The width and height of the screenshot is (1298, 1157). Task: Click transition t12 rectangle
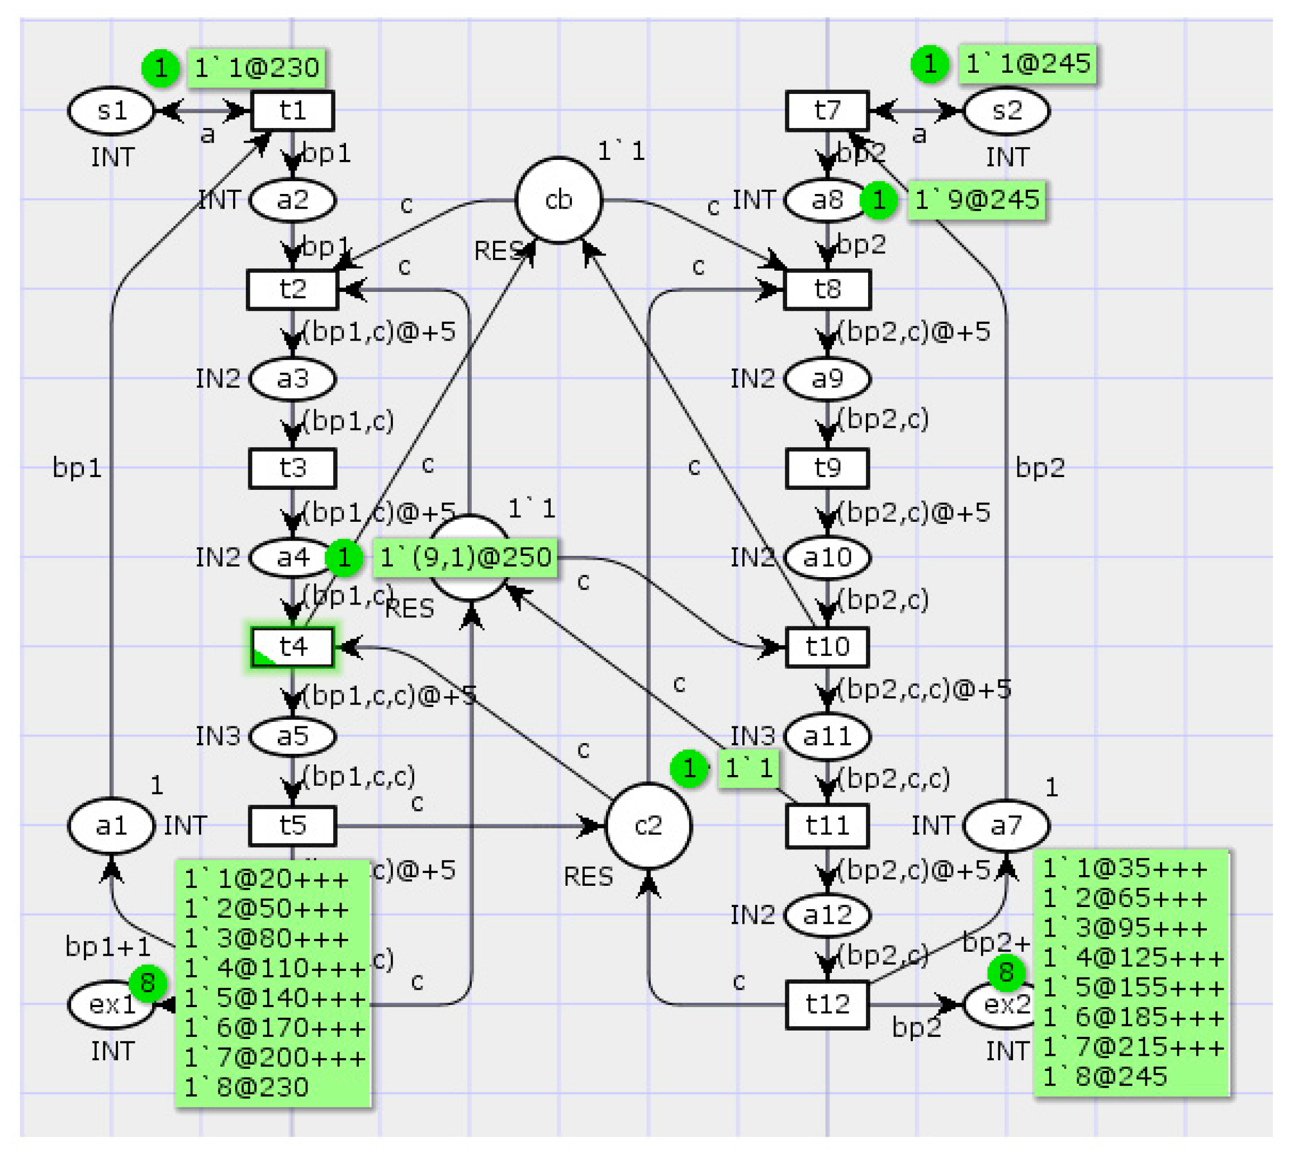pos(827,1004)
